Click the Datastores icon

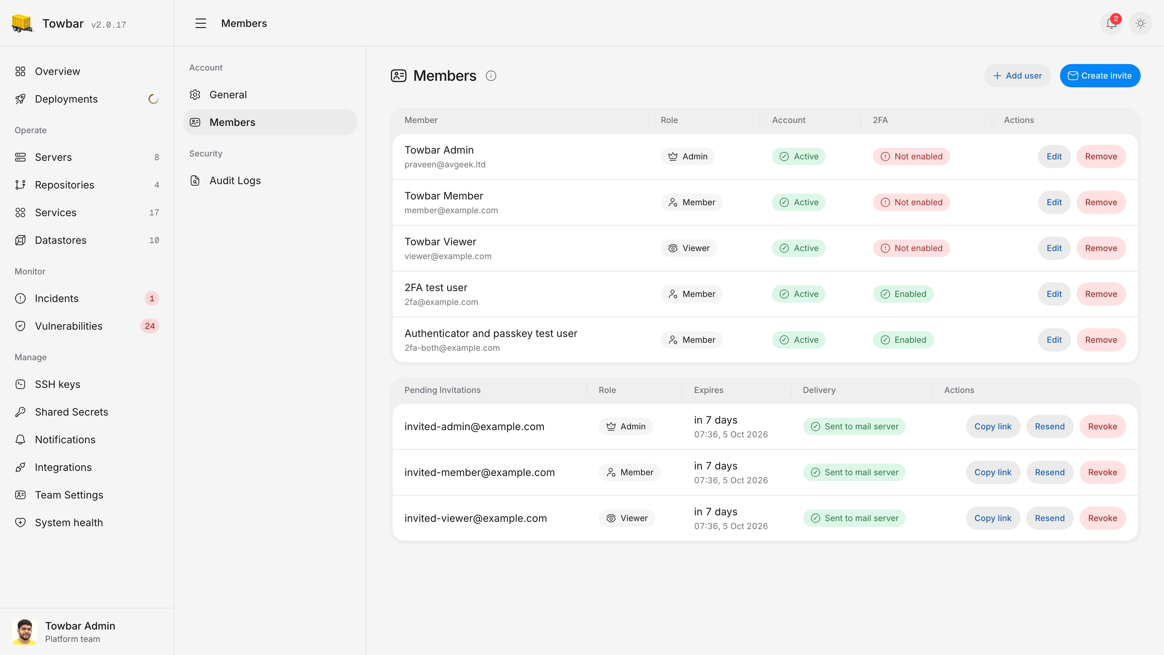point(20,240)
